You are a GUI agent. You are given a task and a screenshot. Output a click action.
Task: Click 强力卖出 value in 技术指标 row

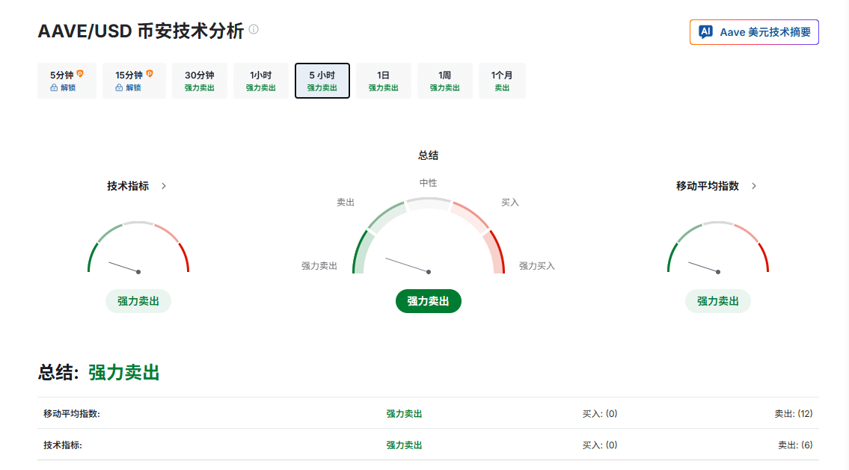pyautogui.click(x=404, y=445)
